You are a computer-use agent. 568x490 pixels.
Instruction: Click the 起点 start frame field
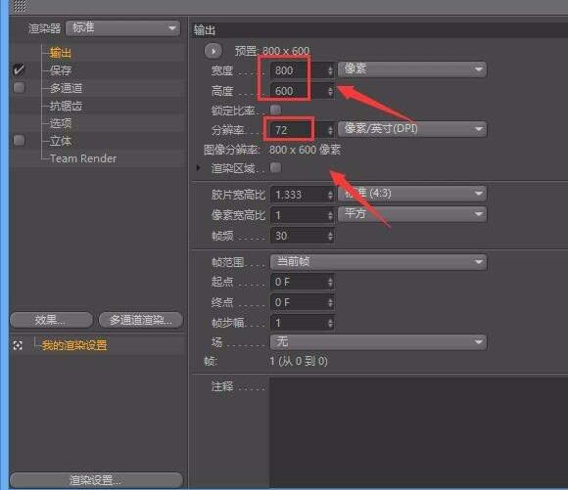coord(298,282)
